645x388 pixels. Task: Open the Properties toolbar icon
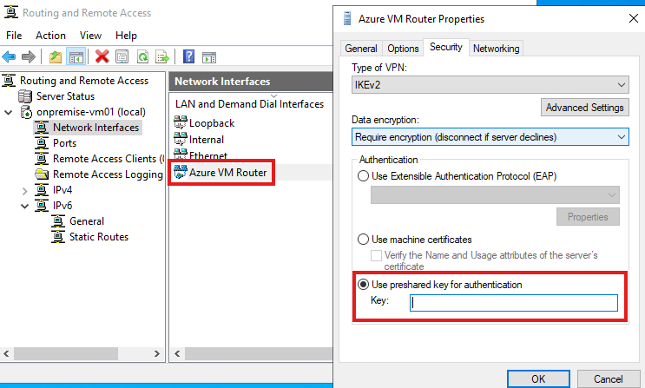pos(122,56)
